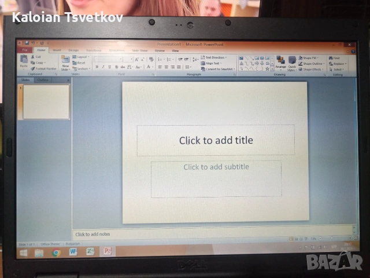This screenshot has width=370, height=278.
Task: Toggle Italic text formatting
Action: [x=103, y=67]
